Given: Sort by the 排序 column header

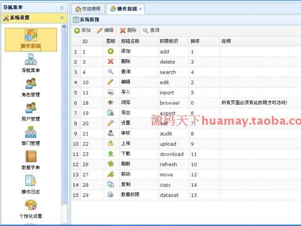Looking at the screenshot, I should pos(204,41).
